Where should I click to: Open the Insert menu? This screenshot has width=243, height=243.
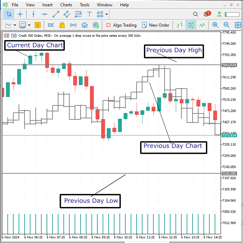click(x=47, y=5)
